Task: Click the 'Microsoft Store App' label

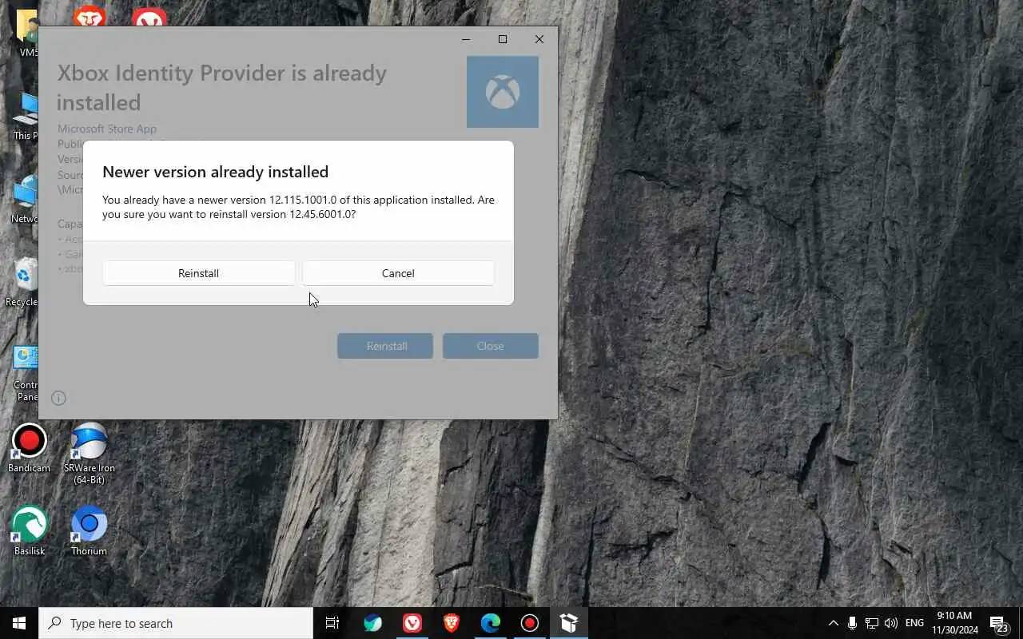Action: pyautogui.click(x=107, y=129)
